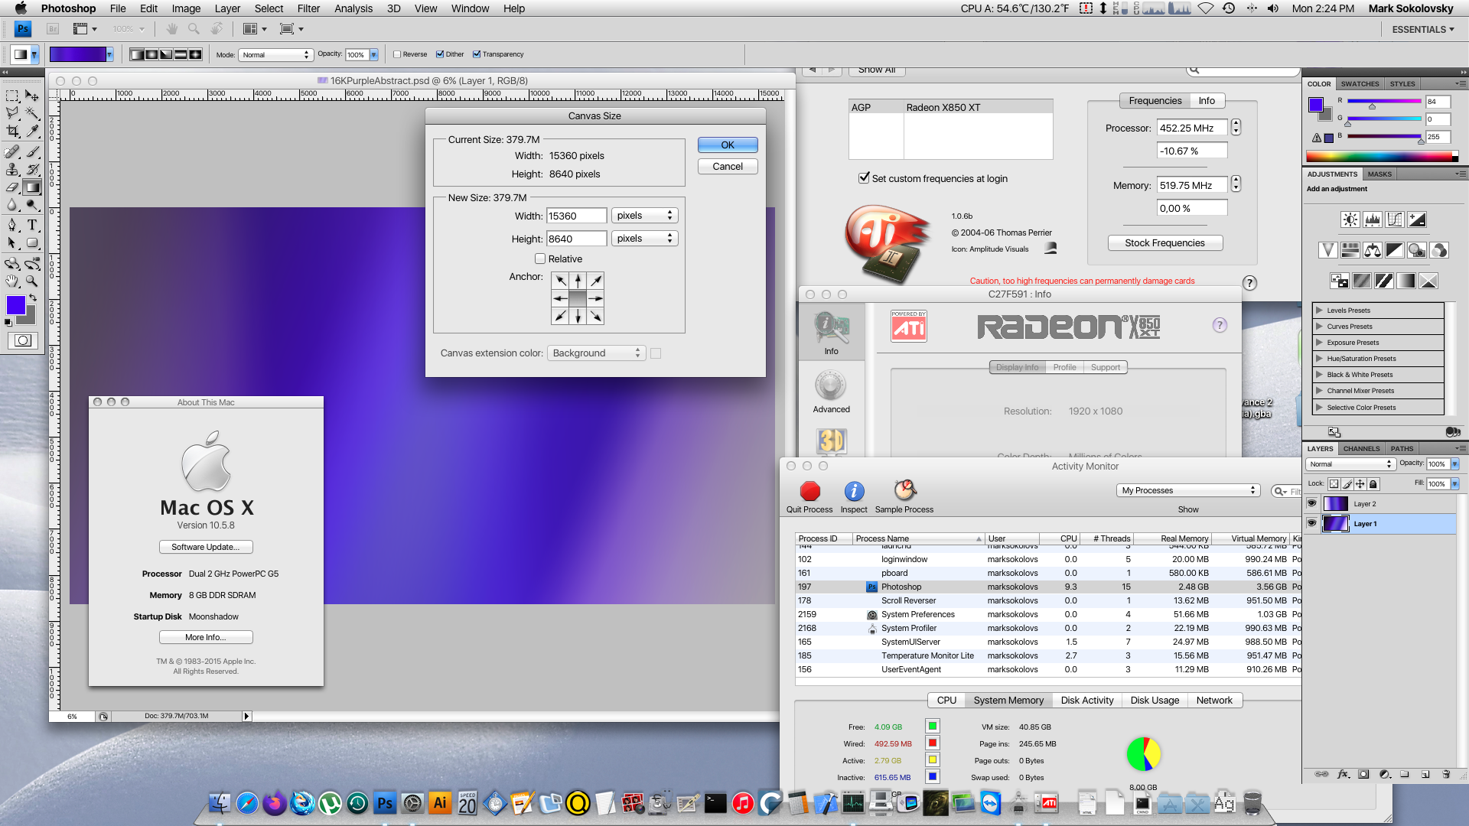Image resolution: width=1469 pixels, height=826 pixels.
Task: Select the Crop tool in Photoshop's toolbar
Action: click(12, 130)
